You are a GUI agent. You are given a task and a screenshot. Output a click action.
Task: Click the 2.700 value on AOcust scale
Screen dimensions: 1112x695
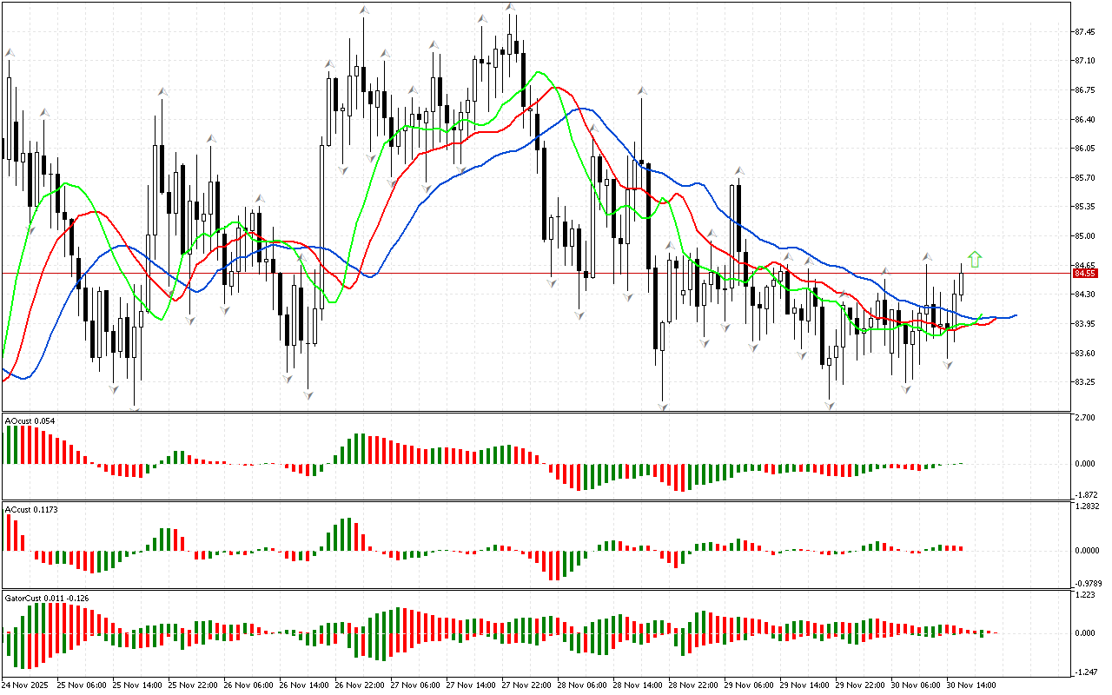1084,418
